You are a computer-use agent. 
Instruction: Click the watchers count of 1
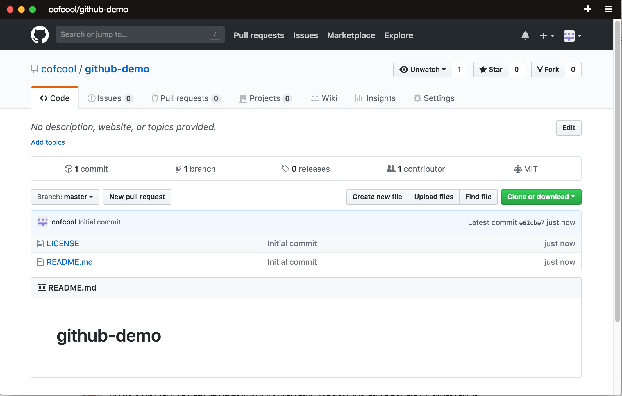(460, 70)
